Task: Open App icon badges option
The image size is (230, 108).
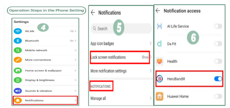Action: [121, 43]
